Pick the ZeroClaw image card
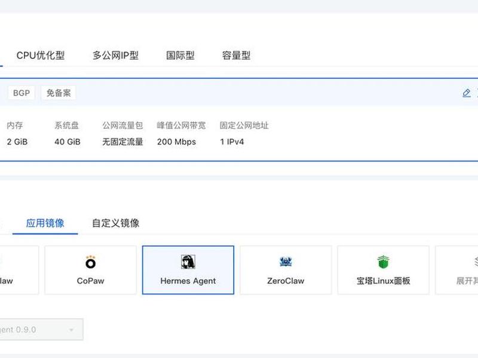 [x=286, y=270]
